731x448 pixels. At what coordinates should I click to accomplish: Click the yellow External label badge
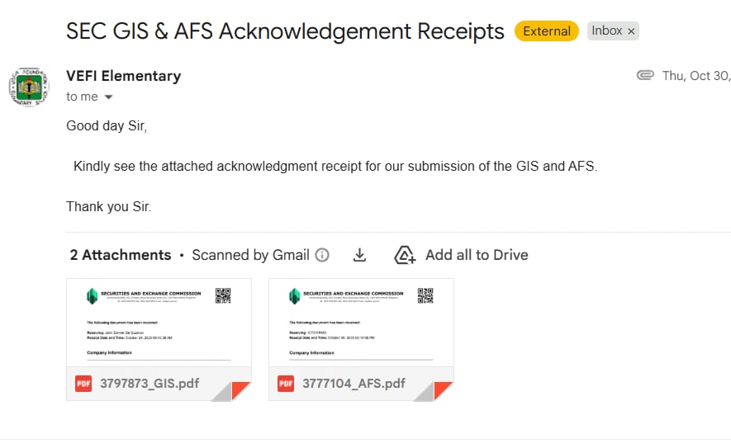pyautogui.click(x=547, y=31)
